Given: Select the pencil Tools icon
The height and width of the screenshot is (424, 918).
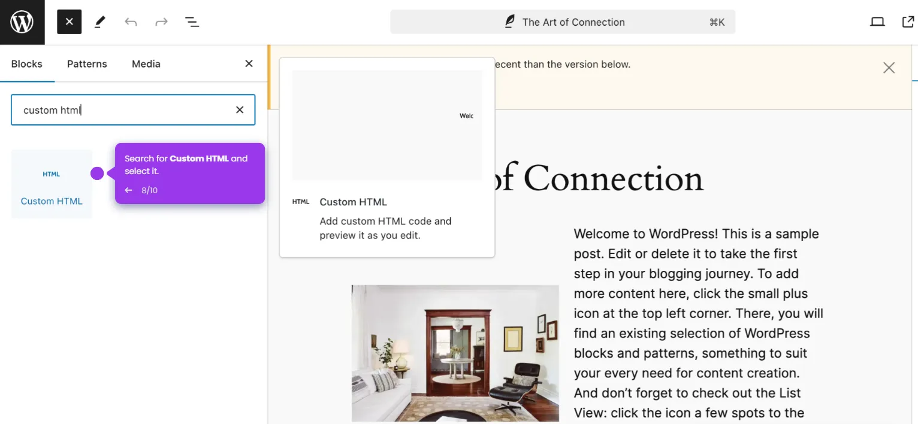Looking at the screenshot, I should 100,22.
